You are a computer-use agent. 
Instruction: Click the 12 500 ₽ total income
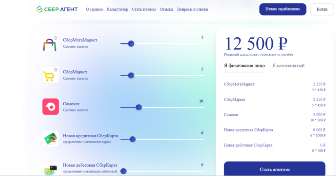click(x=256, y=44)
